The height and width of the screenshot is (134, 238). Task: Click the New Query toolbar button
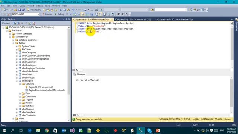pyautogui.click(x=34, y=10)
